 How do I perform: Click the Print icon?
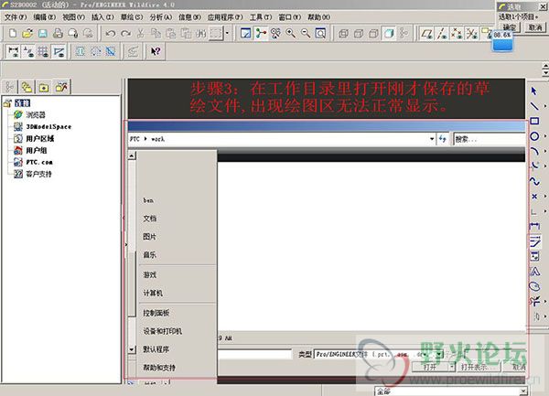click(58, 34)
